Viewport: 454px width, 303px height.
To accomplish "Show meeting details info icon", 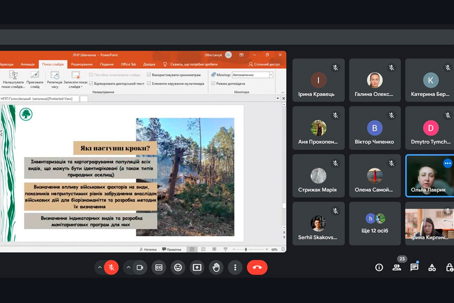I will click(x=379, y=268).
